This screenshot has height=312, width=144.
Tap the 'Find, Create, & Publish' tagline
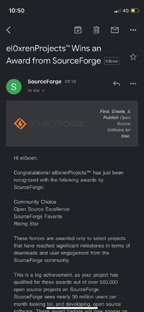[x=115, y=124]
